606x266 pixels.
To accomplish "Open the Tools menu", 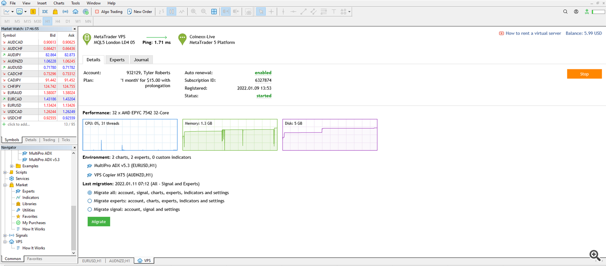I will click(76, 3).
